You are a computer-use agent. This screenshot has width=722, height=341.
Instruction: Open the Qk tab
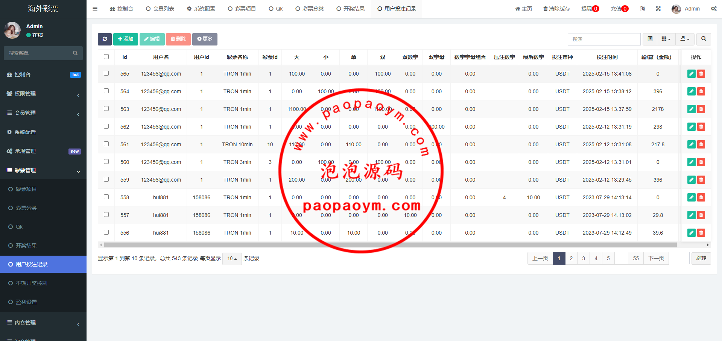pyautogui.click(x=276, y=9)
